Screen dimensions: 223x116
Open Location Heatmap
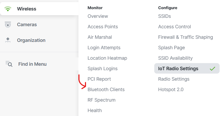(x=107, y=58)
